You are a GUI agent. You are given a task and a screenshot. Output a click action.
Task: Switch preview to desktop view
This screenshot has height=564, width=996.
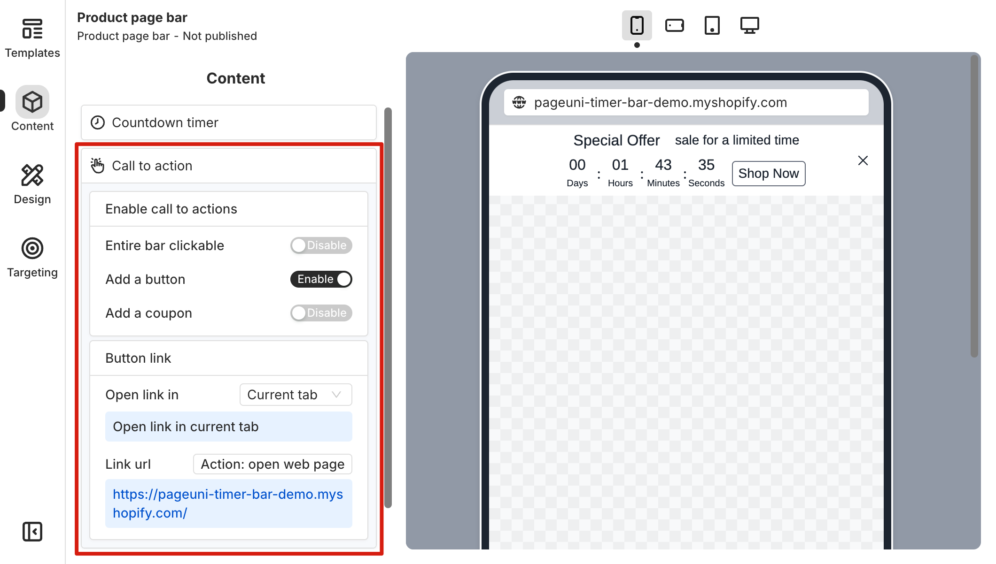750,25
